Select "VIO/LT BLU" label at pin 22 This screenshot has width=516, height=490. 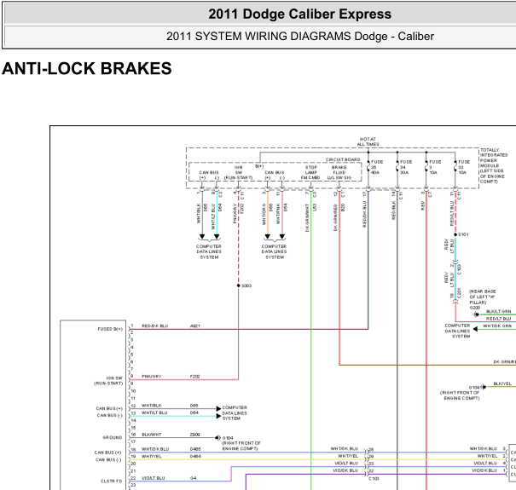[153, 478]
